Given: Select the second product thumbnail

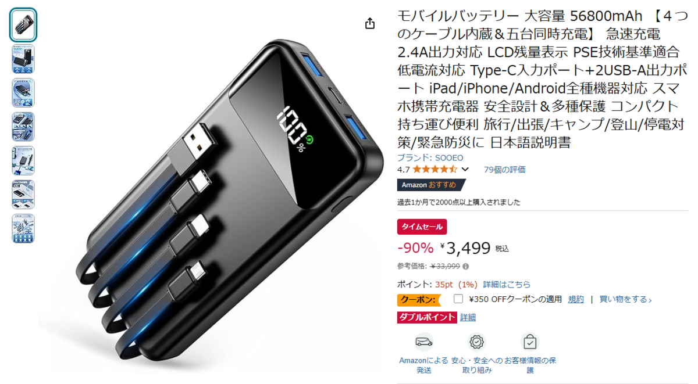Looking at the screenshot, I should (x=23, y=59).
